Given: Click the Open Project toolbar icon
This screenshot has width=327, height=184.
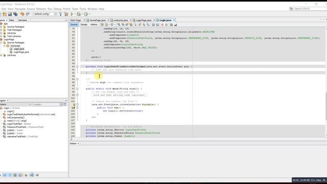Looking at the screenshot, I should pos(10,14).
